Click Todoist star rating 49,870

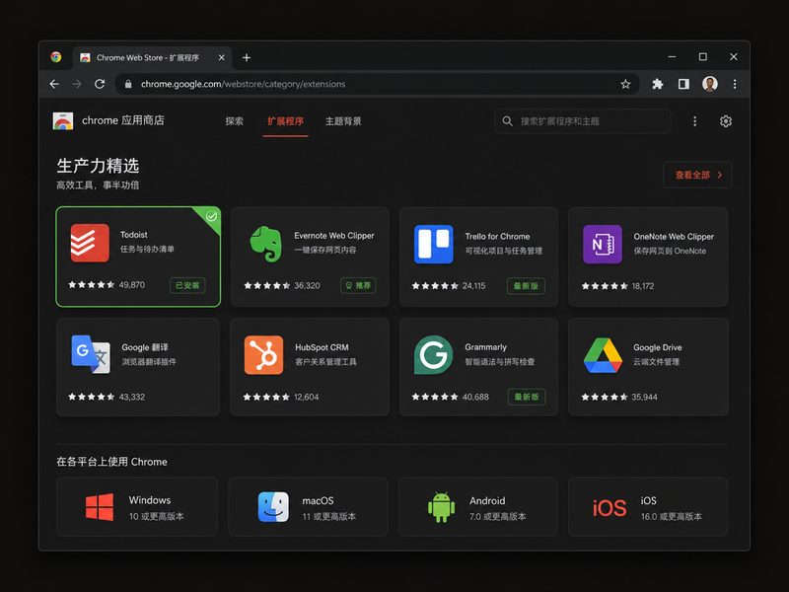(x=107, y=285)
